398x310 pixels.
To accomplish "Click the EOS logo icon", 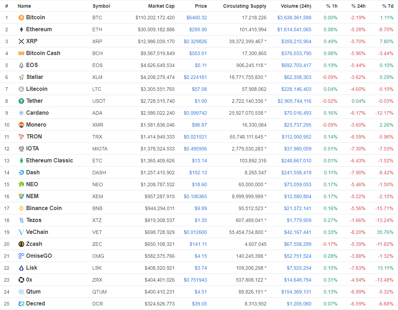I will pos(21,65).
